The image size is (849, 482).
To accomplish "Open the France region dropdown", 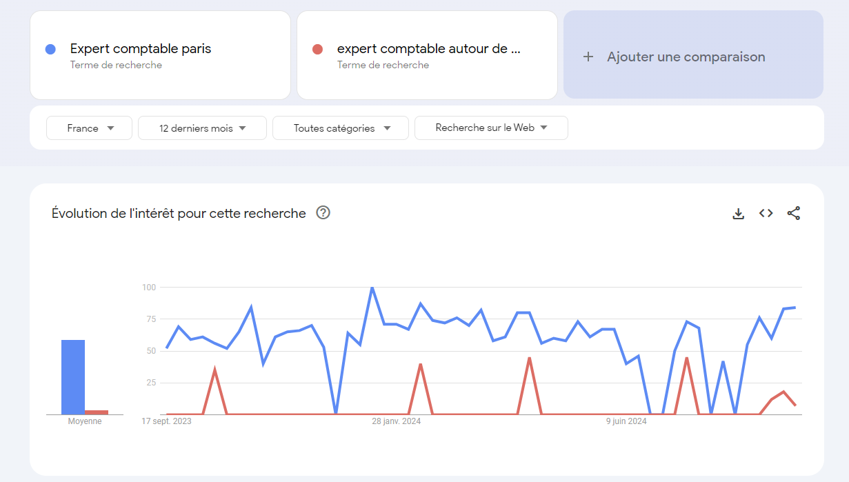I will 89,128.
